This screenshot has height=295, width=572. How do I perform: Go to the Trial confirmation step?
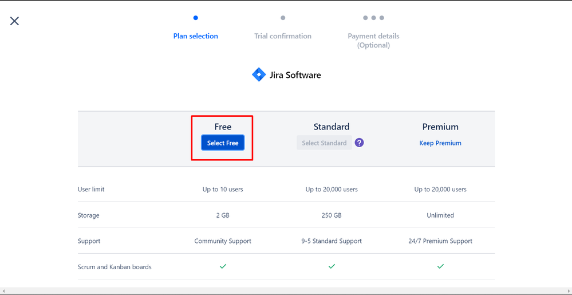283,36
